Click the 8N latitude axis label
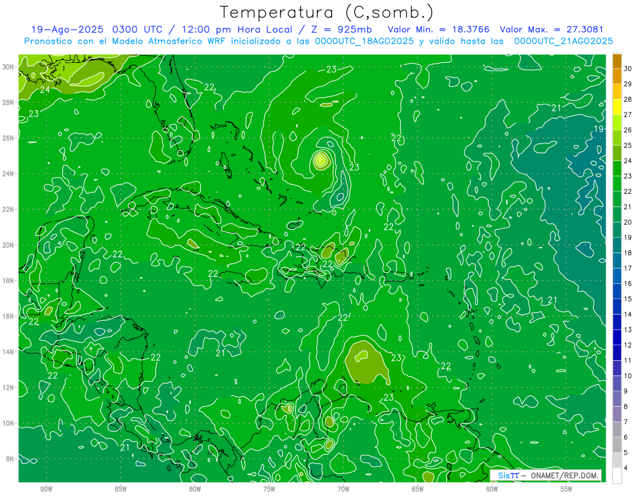The width and height of the screenshot is (642, 496). (x=10, y=459)
